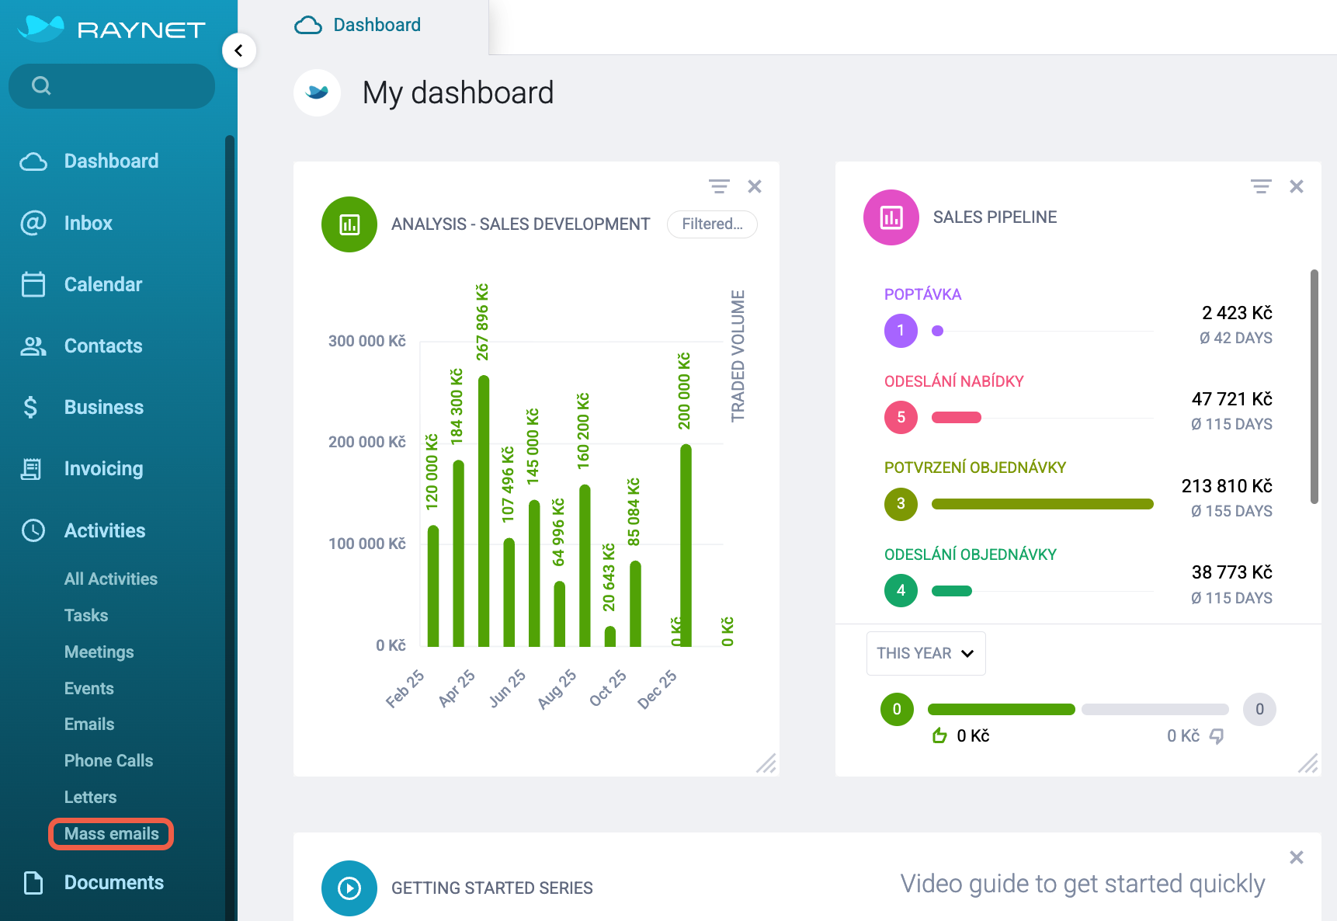Click the Inbox at-sign icon
The height and width of the screenshot is (921, 1337).
pyautogui.click(x=33, y=223)
